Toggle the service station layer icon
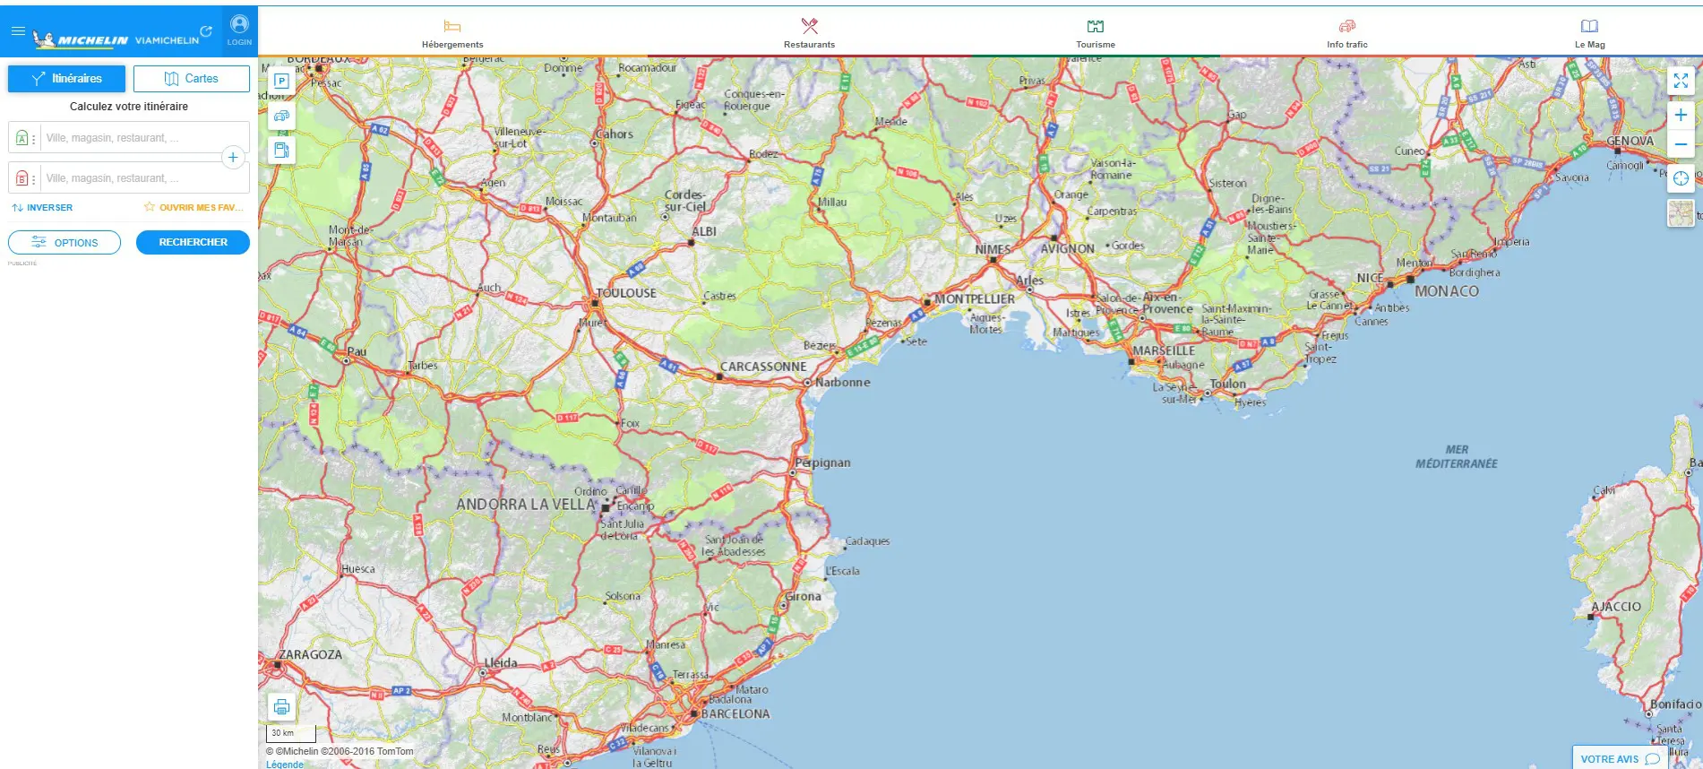This screenshot has width=1703, height=769. click(x=281, y=151)
